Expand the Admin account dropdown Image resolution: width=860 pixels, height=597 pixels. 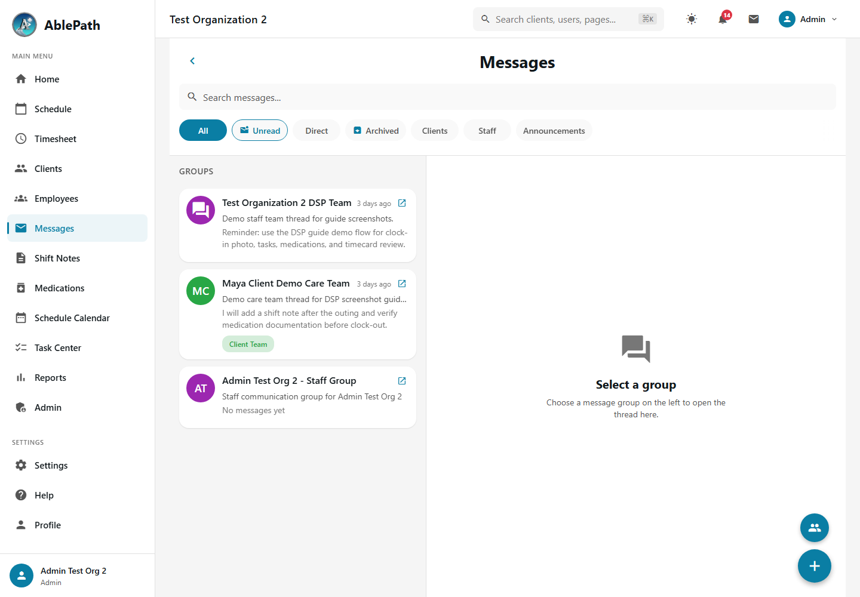pos(808,19)
